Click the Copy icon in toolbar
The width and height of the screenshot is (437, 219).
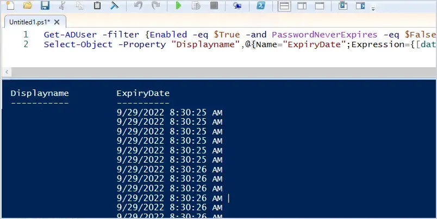(x=80, y=6)
